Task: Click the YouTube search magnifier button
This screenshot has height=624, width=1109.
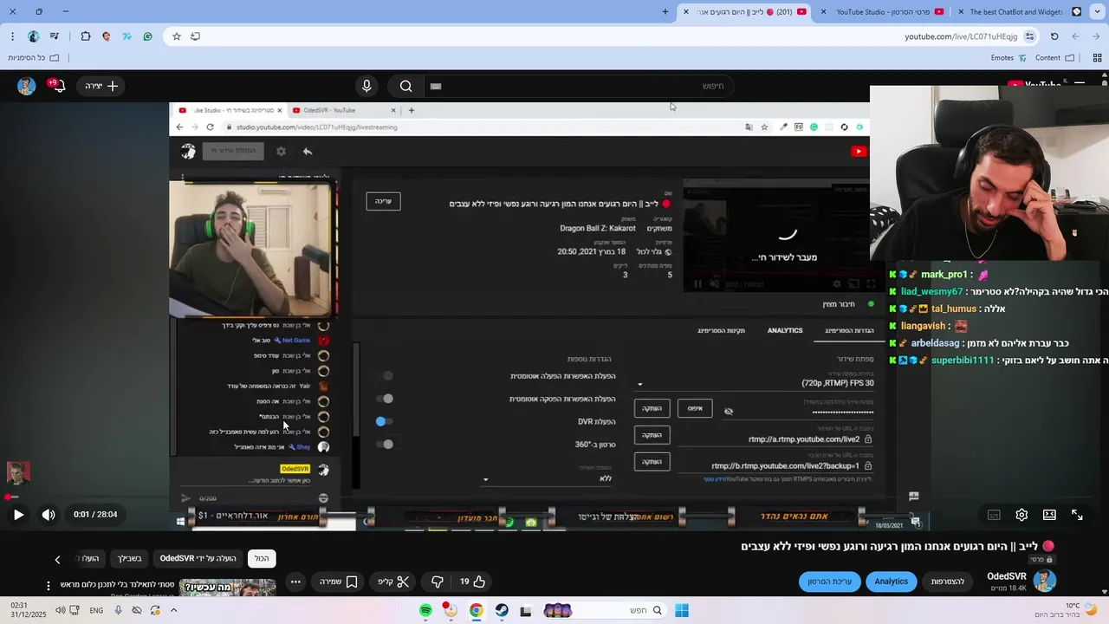Action: pos(405,86)
